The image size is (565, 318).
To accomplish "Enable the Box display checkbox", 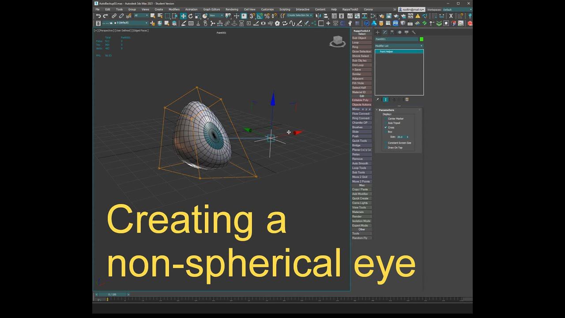I will click(x=386, y=132).
